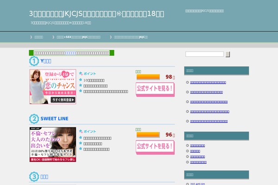
Task: Click the number 3 ranking badge icon
Action: click(x=34, y=177)
